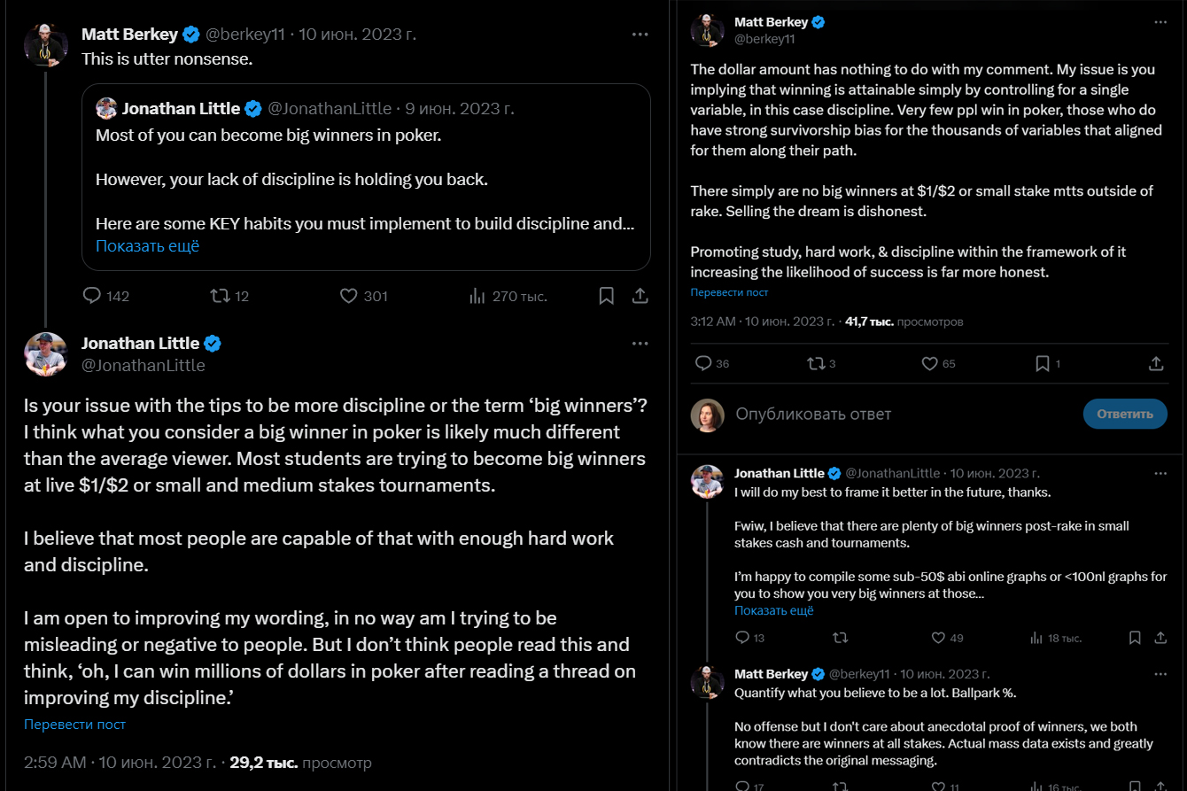Screen dimensions: 1187x791
Task: Bookmark Matt Berkey's "utter nonsense" tweet
Action: [x=607, y=296]
